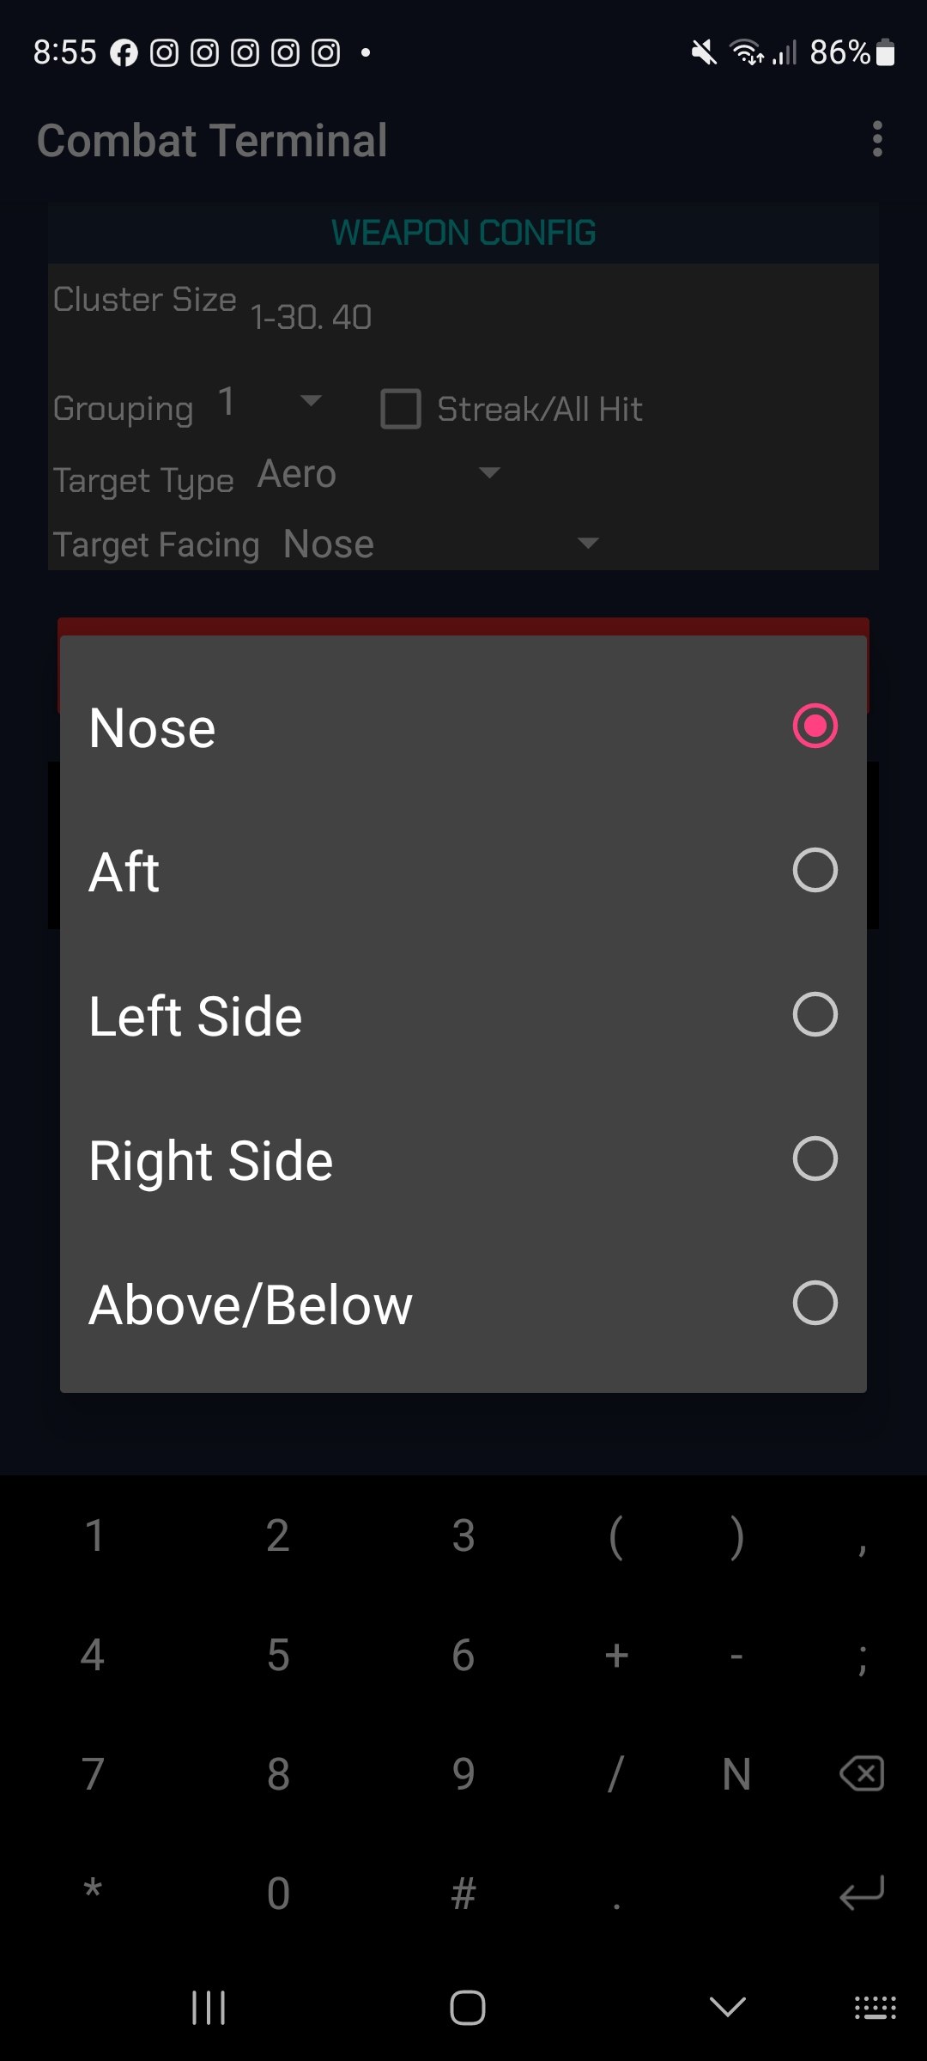Screen dimensions: 927x2061
Task: Open the three-dot overflow menu
Action: pyautogui.click(x=876, y=139)
